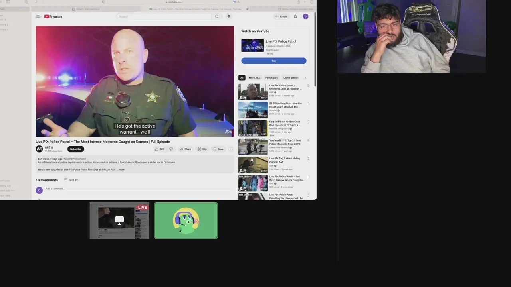Open options menu for Dog Sniffs out video

308,122
